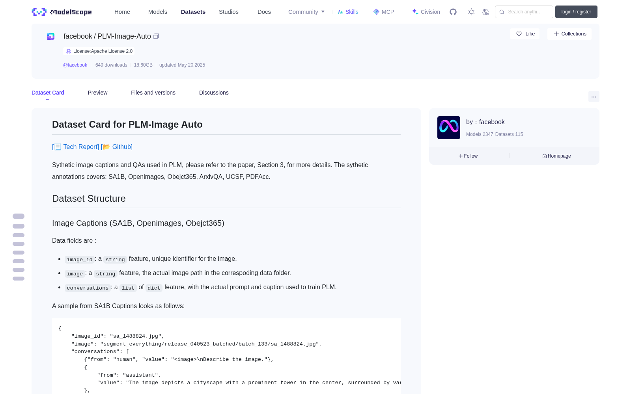The image size is (631, 394).
Task: Switch to the Files and versions tab
Action: 153,93
